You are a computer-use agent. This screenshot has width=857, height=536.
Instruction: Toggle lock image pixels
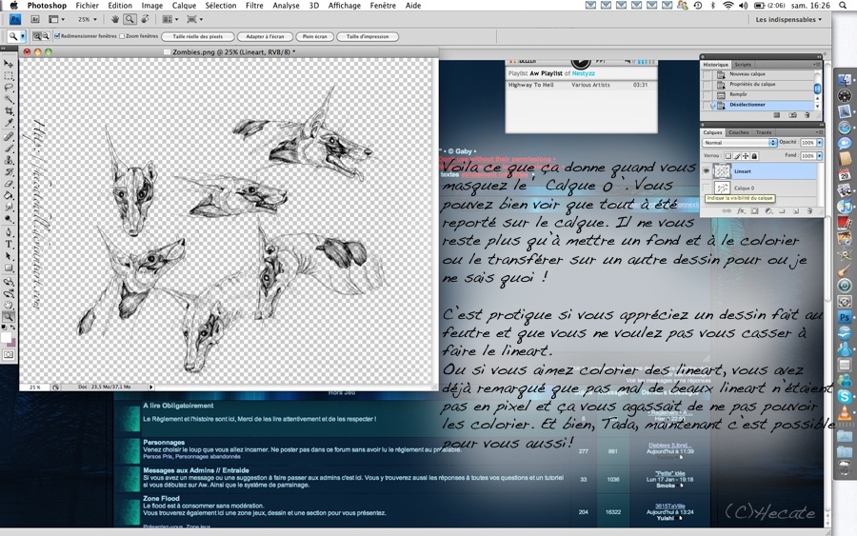[737, 156]
